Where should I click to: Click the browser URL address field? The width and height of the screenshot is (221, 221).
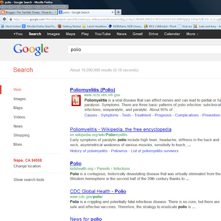pos(117,19)
